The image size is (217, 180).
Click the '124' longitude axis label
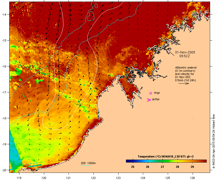[x=143, y=178]
